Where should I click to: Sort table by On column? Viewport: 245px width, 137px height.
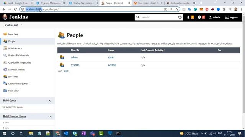click(219, 50)
